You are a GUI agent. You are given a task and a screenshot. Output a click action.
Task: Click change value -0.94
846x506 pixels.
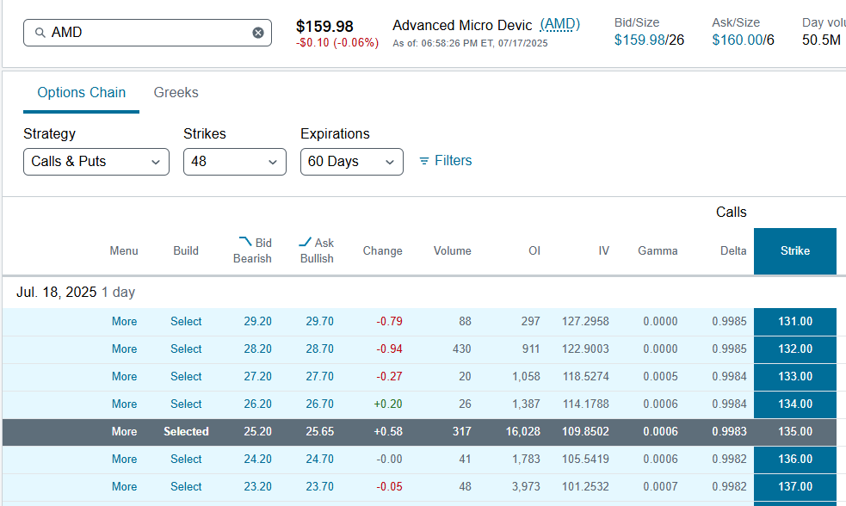coord(390,349)
